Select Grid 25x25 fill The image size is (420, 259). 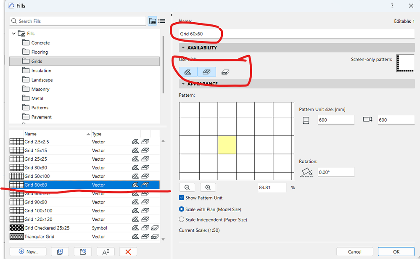pyautogui.click(x=85, y=159)
